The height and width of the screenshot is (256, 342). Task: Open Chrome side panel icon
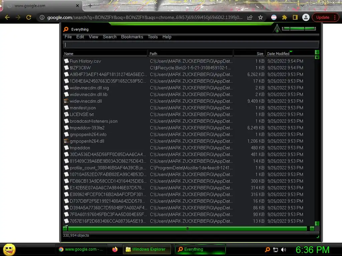tap(295, 17)
